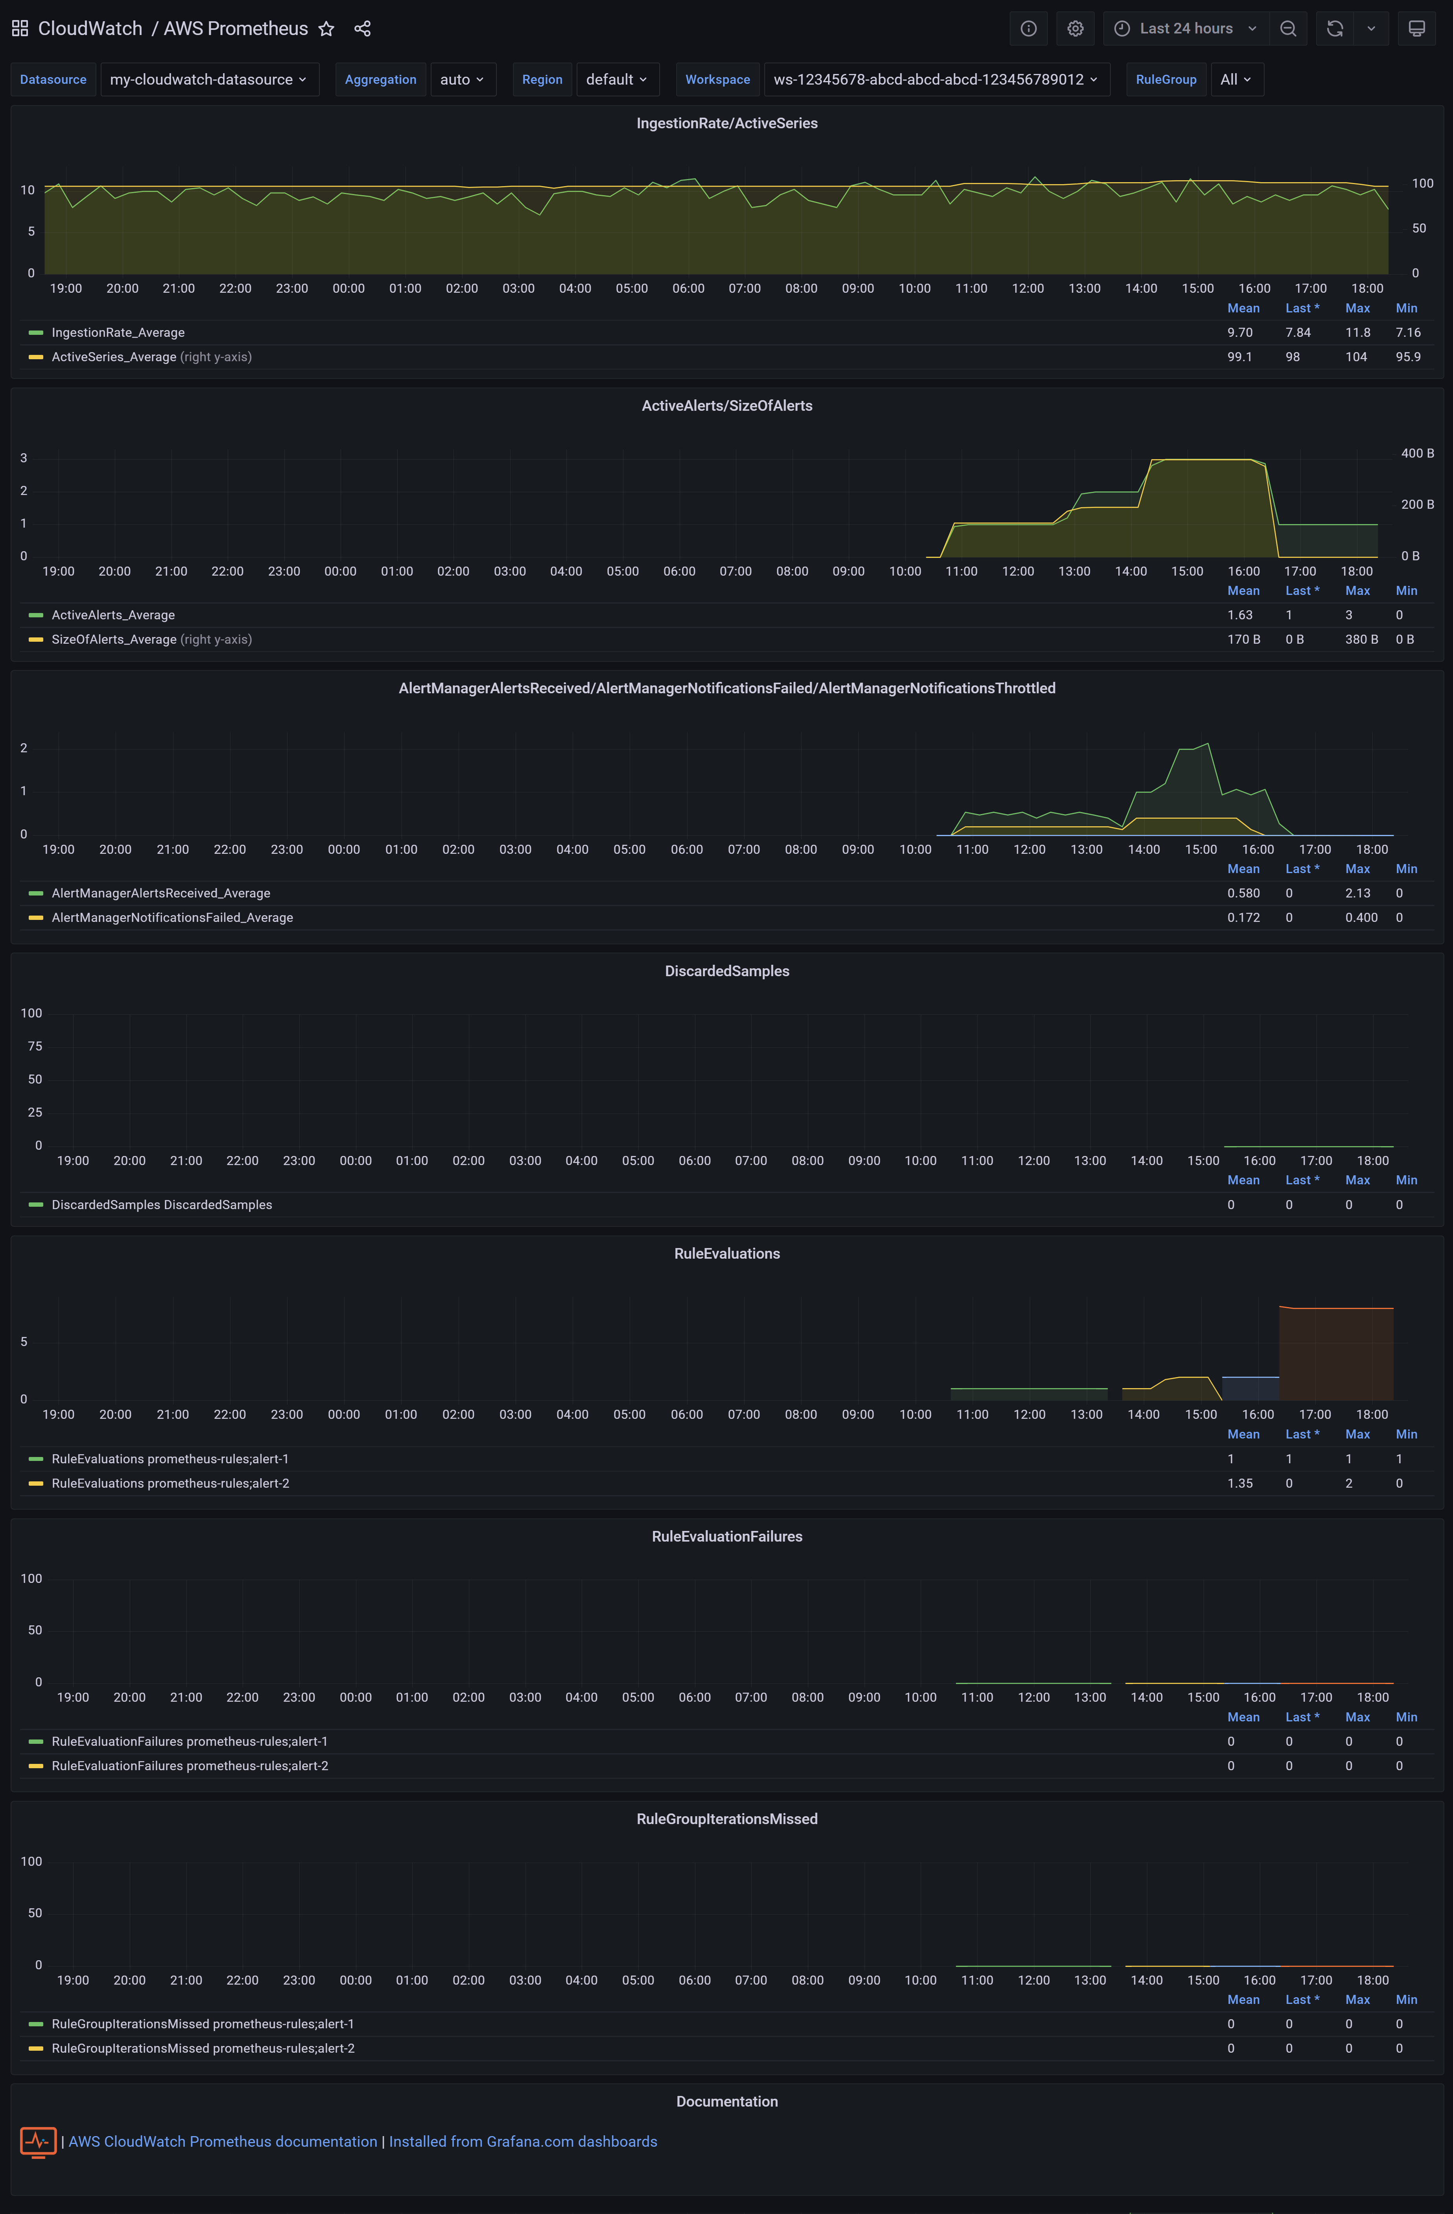The height and width of the screenshot is (2214, 1453).
Task: Open RuleEvaluations panel title menu
Action: point(726,1254)
